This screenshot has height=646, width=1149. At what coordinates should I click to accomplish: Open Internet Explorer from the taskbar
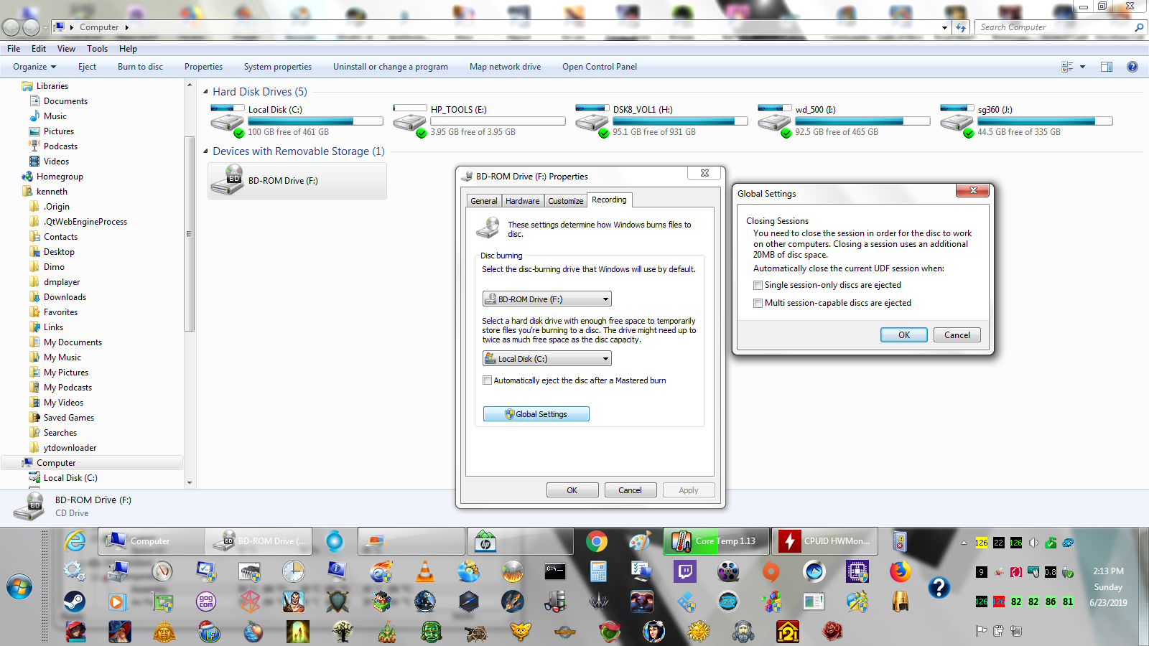(75, 541)
